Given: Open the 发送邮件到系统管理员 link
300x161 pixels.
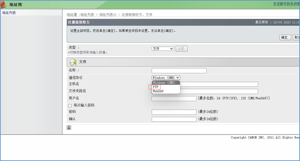Looking at the screenshot, I should pos(286,4).
